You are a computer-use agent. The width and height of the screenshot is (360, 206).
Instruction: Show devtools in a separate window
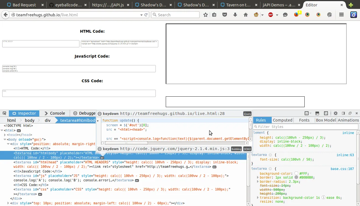350,113
